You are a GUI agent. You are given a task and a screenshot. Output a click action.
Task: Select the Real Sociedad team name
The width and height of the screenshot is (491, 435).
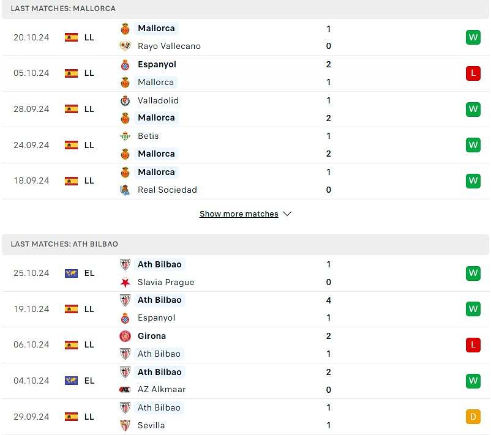tap(167, 190)
